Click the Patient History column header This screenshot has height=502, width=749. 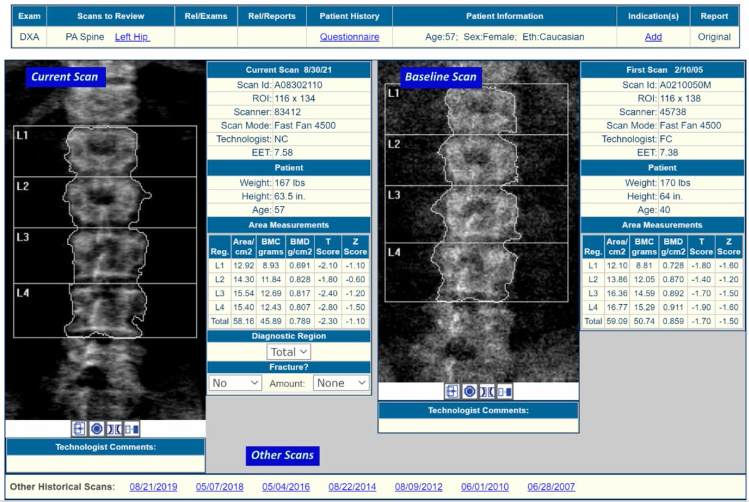click(350, 16)
